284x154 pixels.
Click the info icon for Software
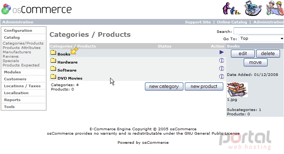tap(221, 69)
